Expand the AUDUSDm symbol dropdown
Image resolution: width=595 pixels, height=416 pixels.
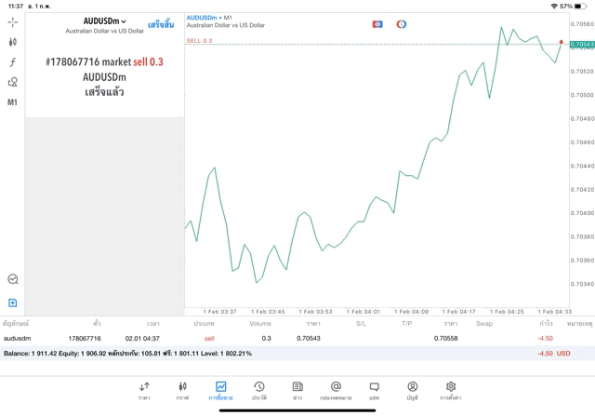(105, 21)
